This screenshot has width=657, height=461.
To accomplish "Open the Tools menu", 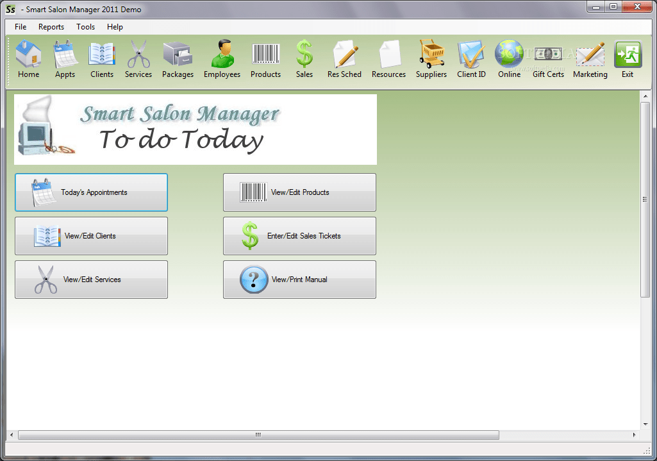I will pos(85,27).
